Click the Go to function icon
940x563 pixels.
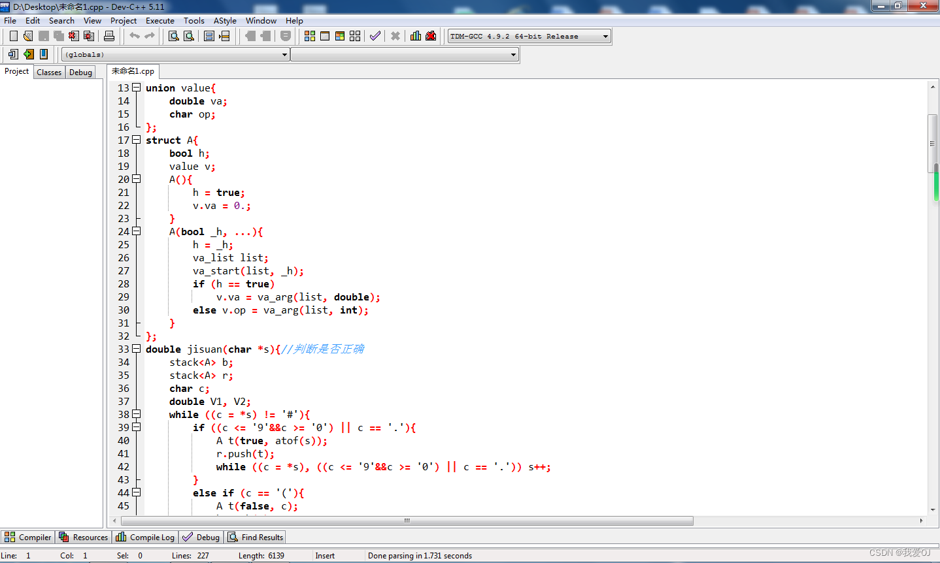click(x=209, y=36)
